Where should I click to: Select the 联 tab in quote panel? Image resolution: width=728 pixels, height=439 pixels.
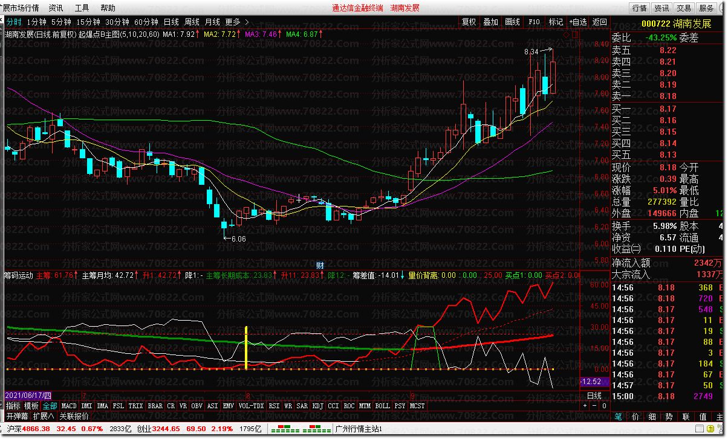686,417
